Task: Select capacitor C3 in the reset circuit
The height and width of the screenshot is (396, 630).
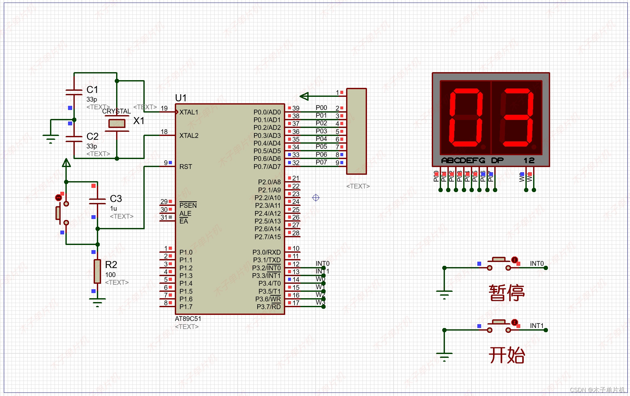Action: pos(98,201)
